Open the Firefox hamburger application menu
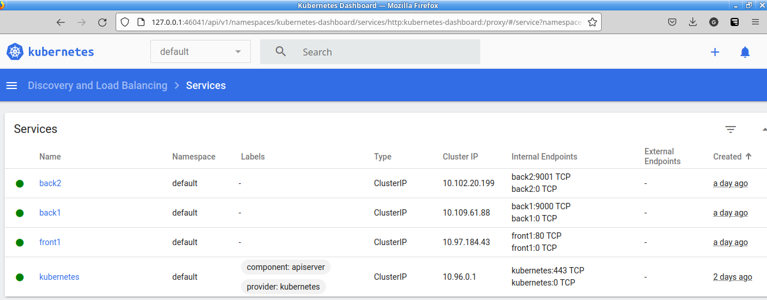 coord(755,23)
